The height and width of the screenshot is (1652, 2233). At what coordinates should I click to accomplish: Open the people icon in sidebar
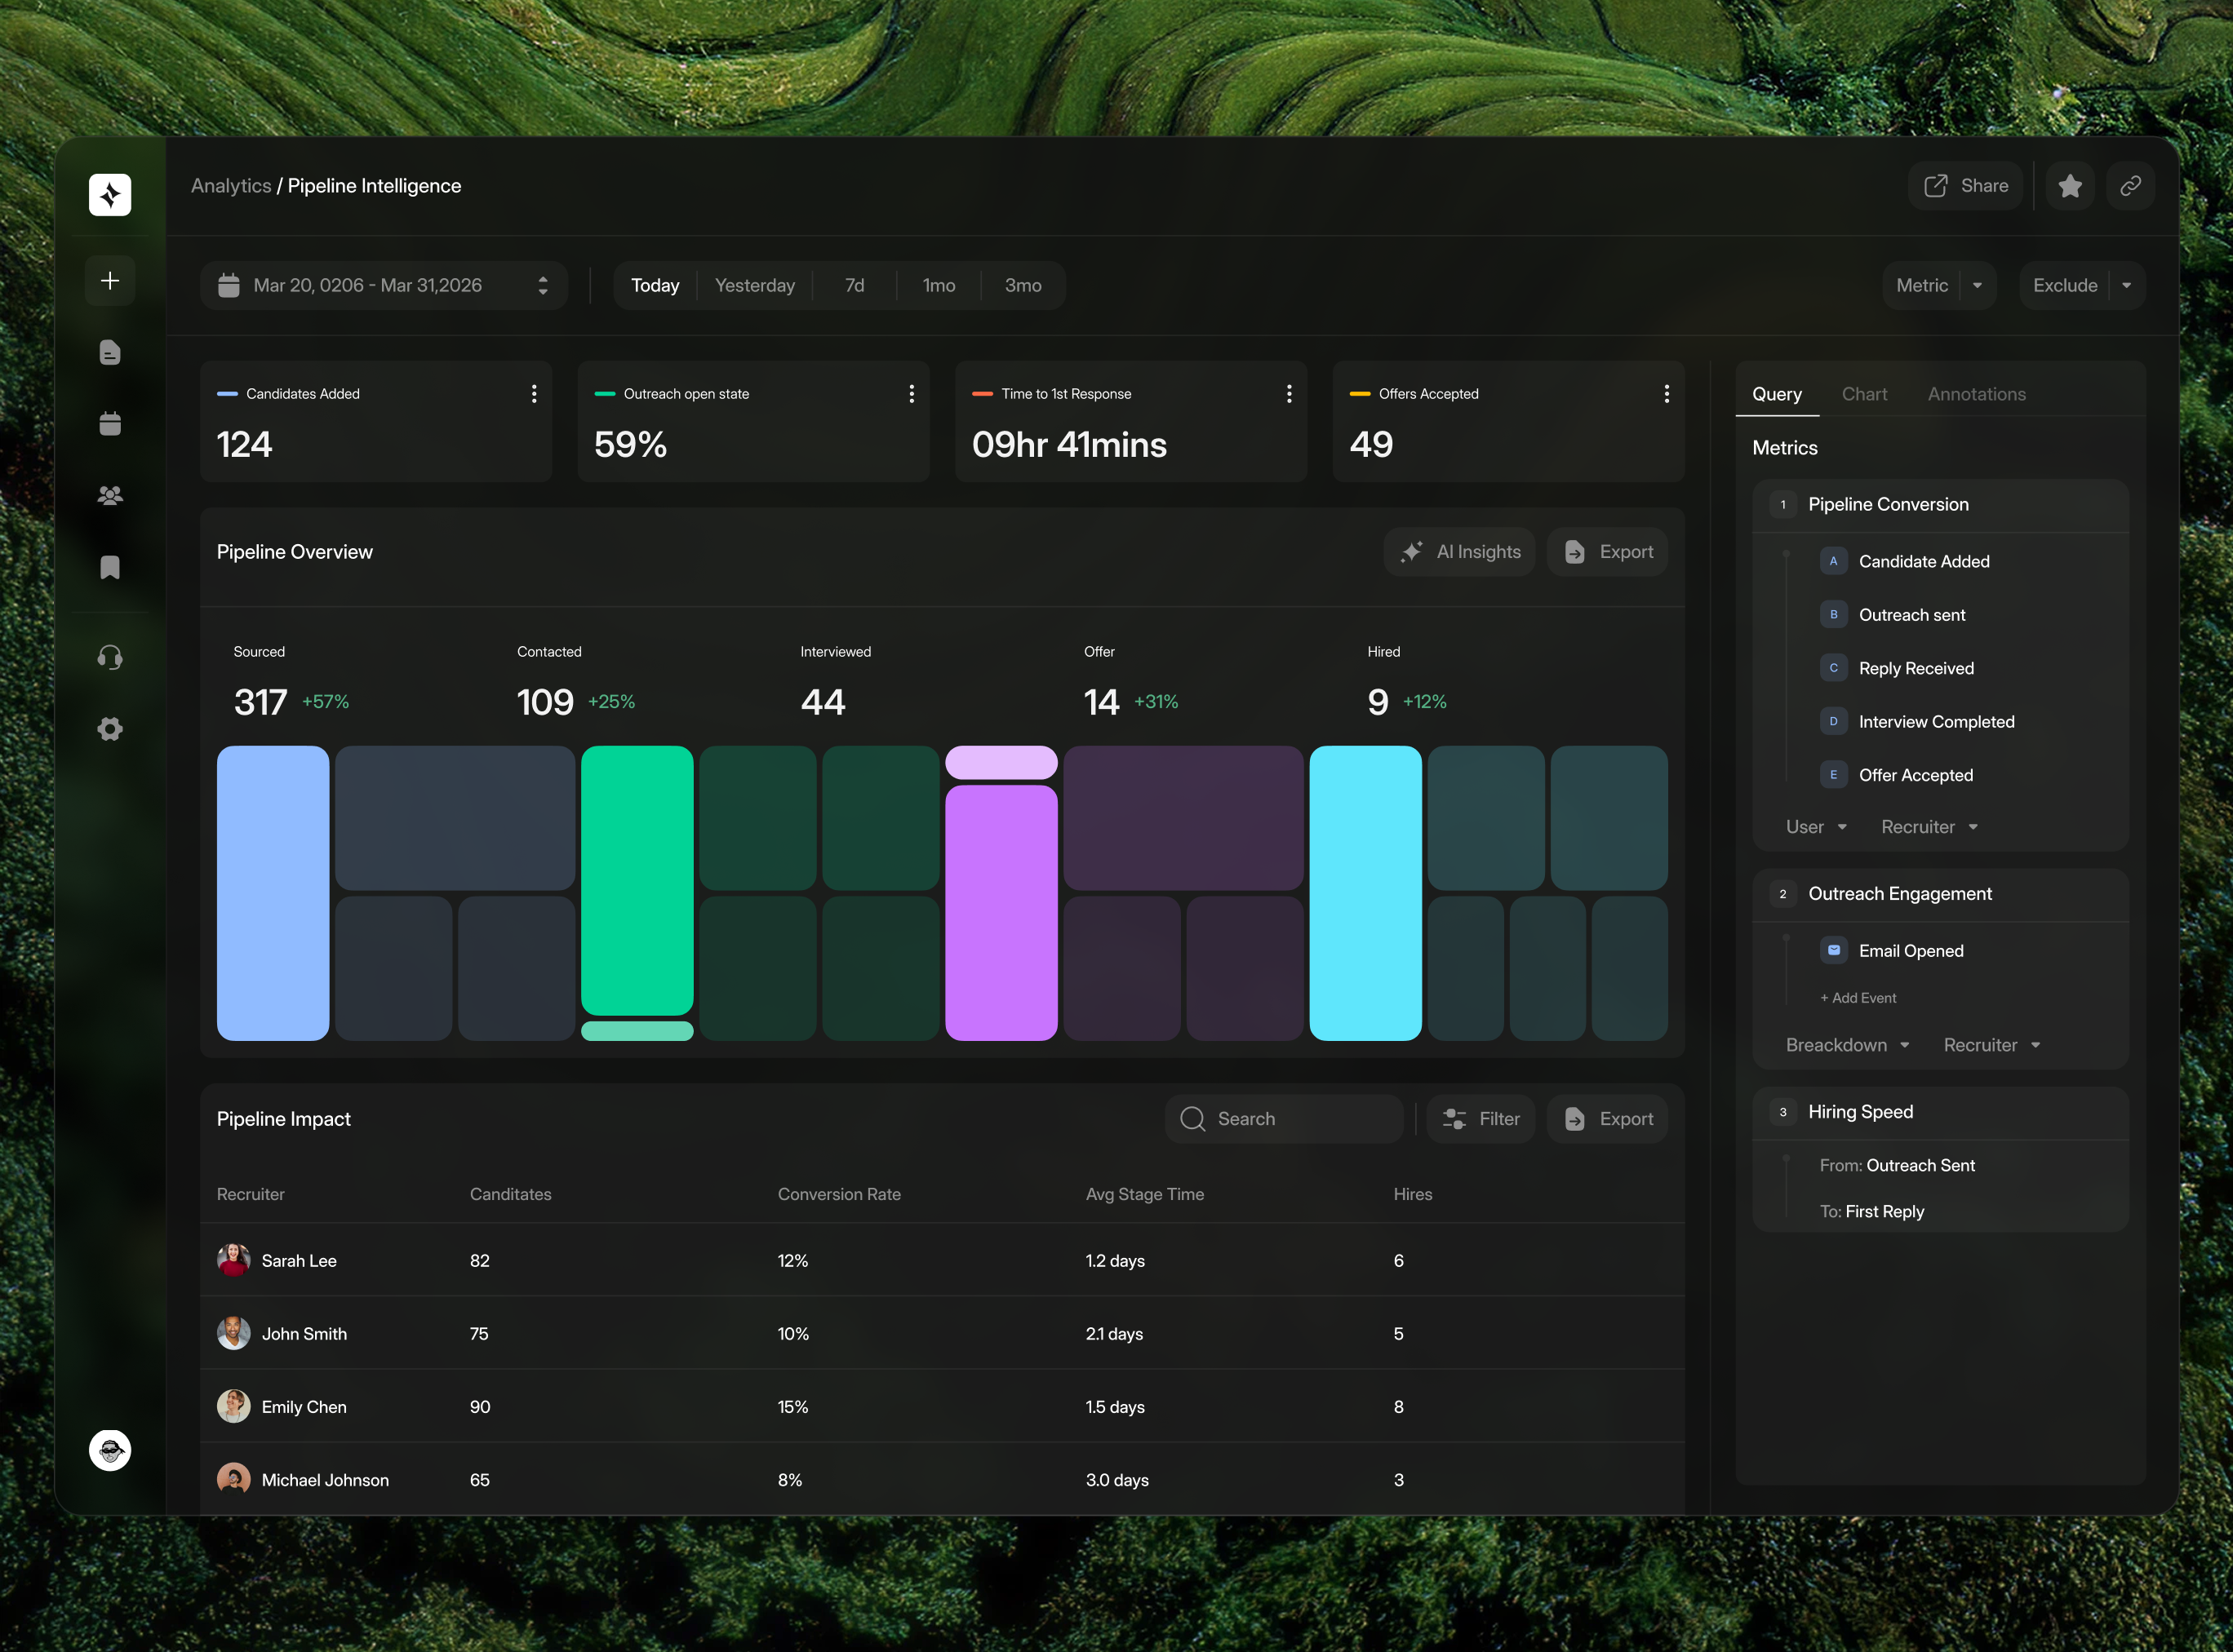(x=110, y=496)
